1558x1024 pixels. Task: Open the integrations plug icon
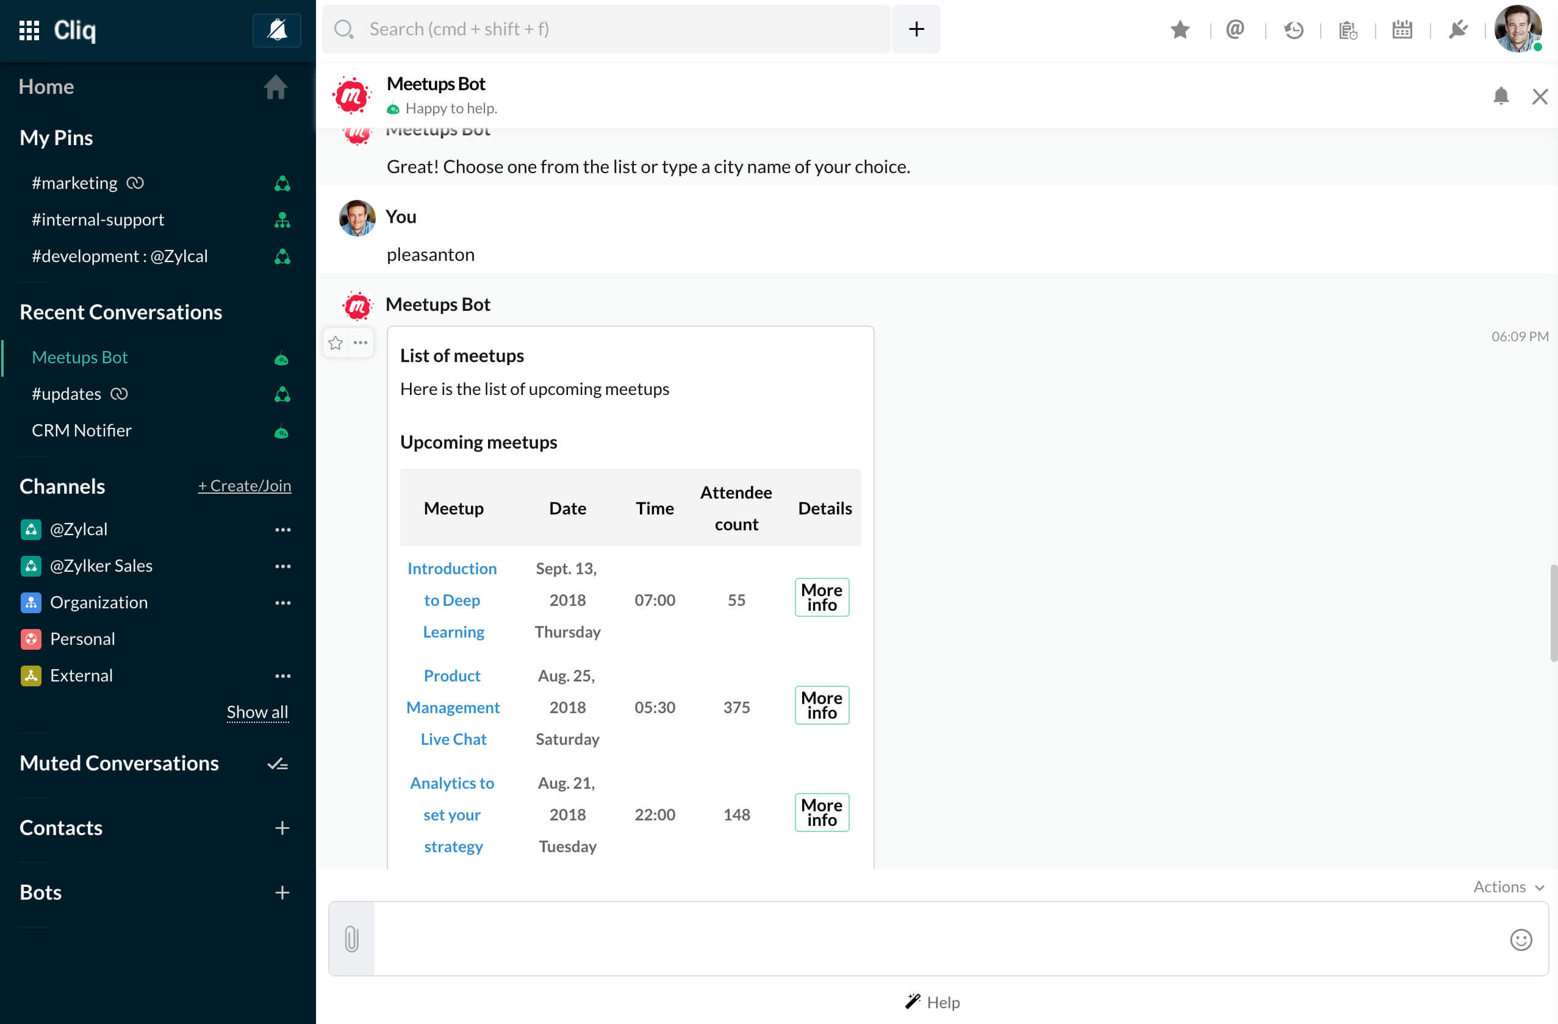pos(1458,29)
